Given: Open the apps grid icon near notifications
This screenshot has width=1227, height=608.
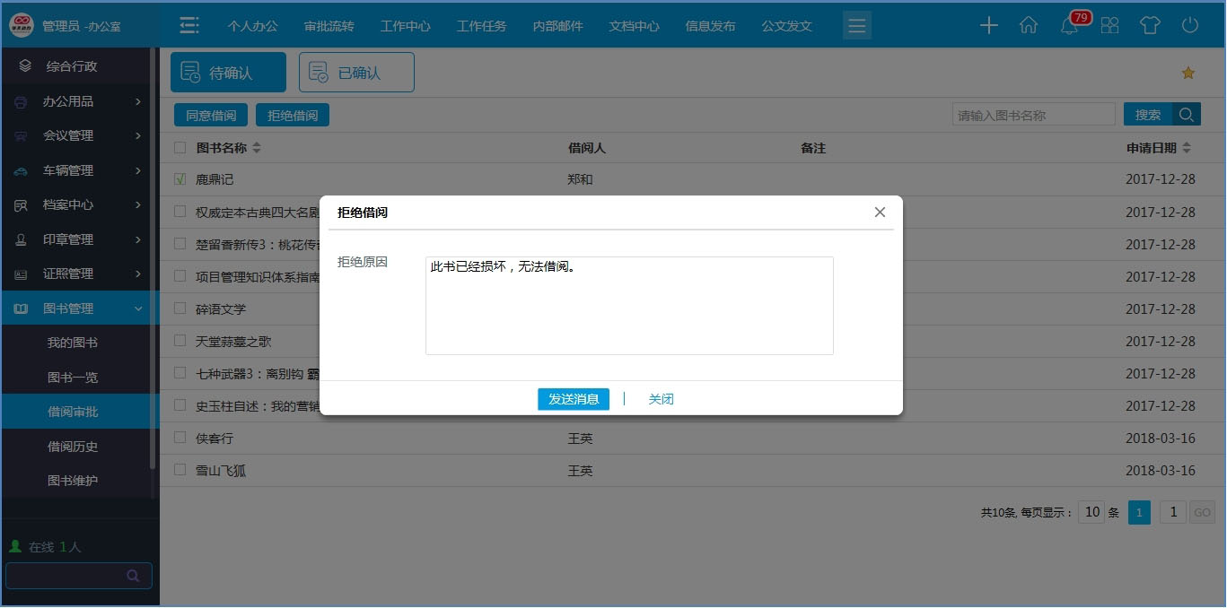Looking at the screenshot, I should click(x=1109, y=25).
